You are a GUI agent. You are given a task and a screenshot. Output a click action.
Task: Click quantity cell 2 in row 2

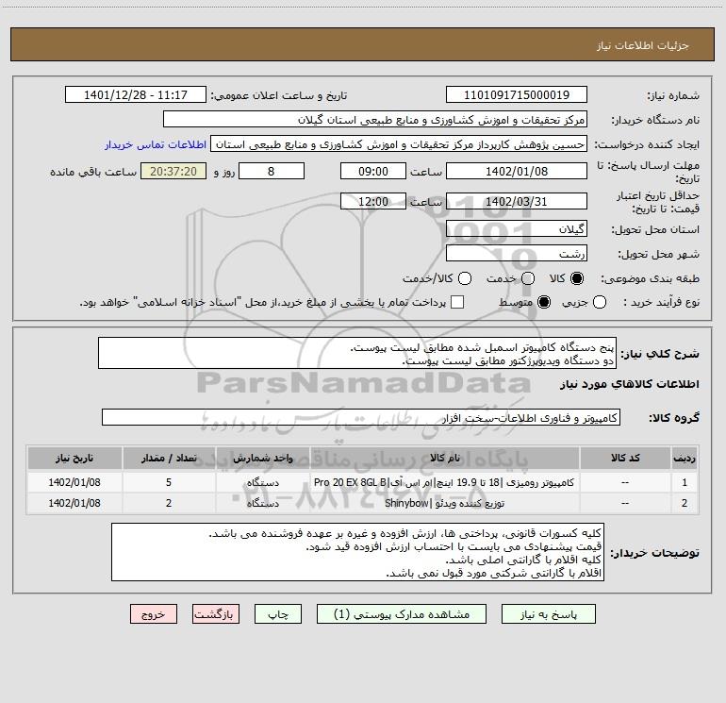tap(169, 503)
